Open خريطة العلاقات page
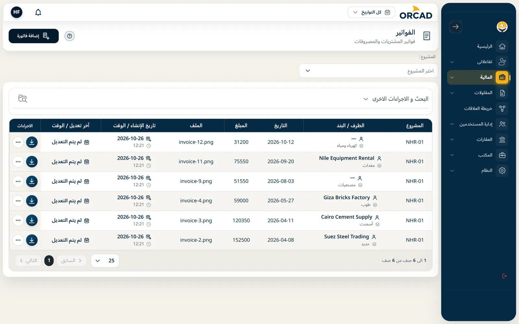This screenshot has height=324, width=519. coord(478,109)
